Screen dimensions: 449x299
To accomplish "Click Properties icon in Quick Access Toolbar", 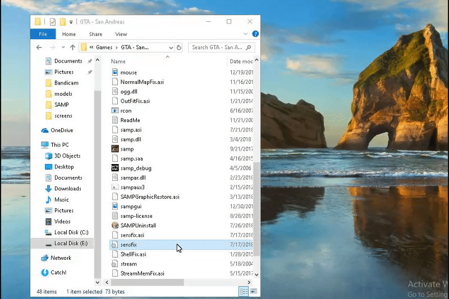I will [x=52, y=22].
